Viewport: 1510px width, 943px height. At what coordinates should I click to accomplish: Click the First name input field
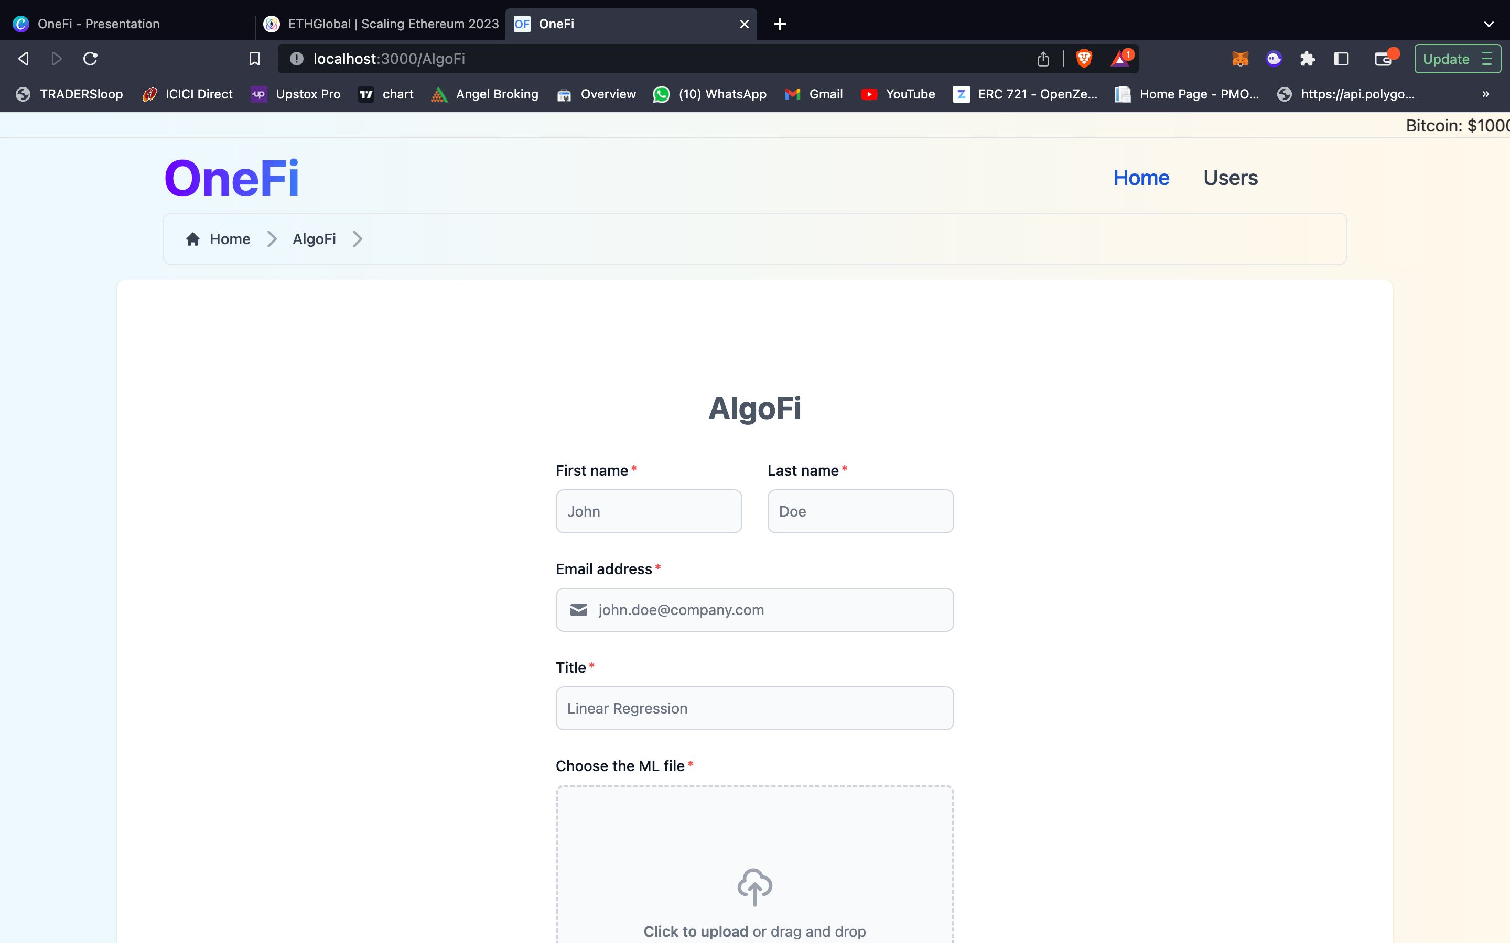pyautogui.click(x=649, y=511)
